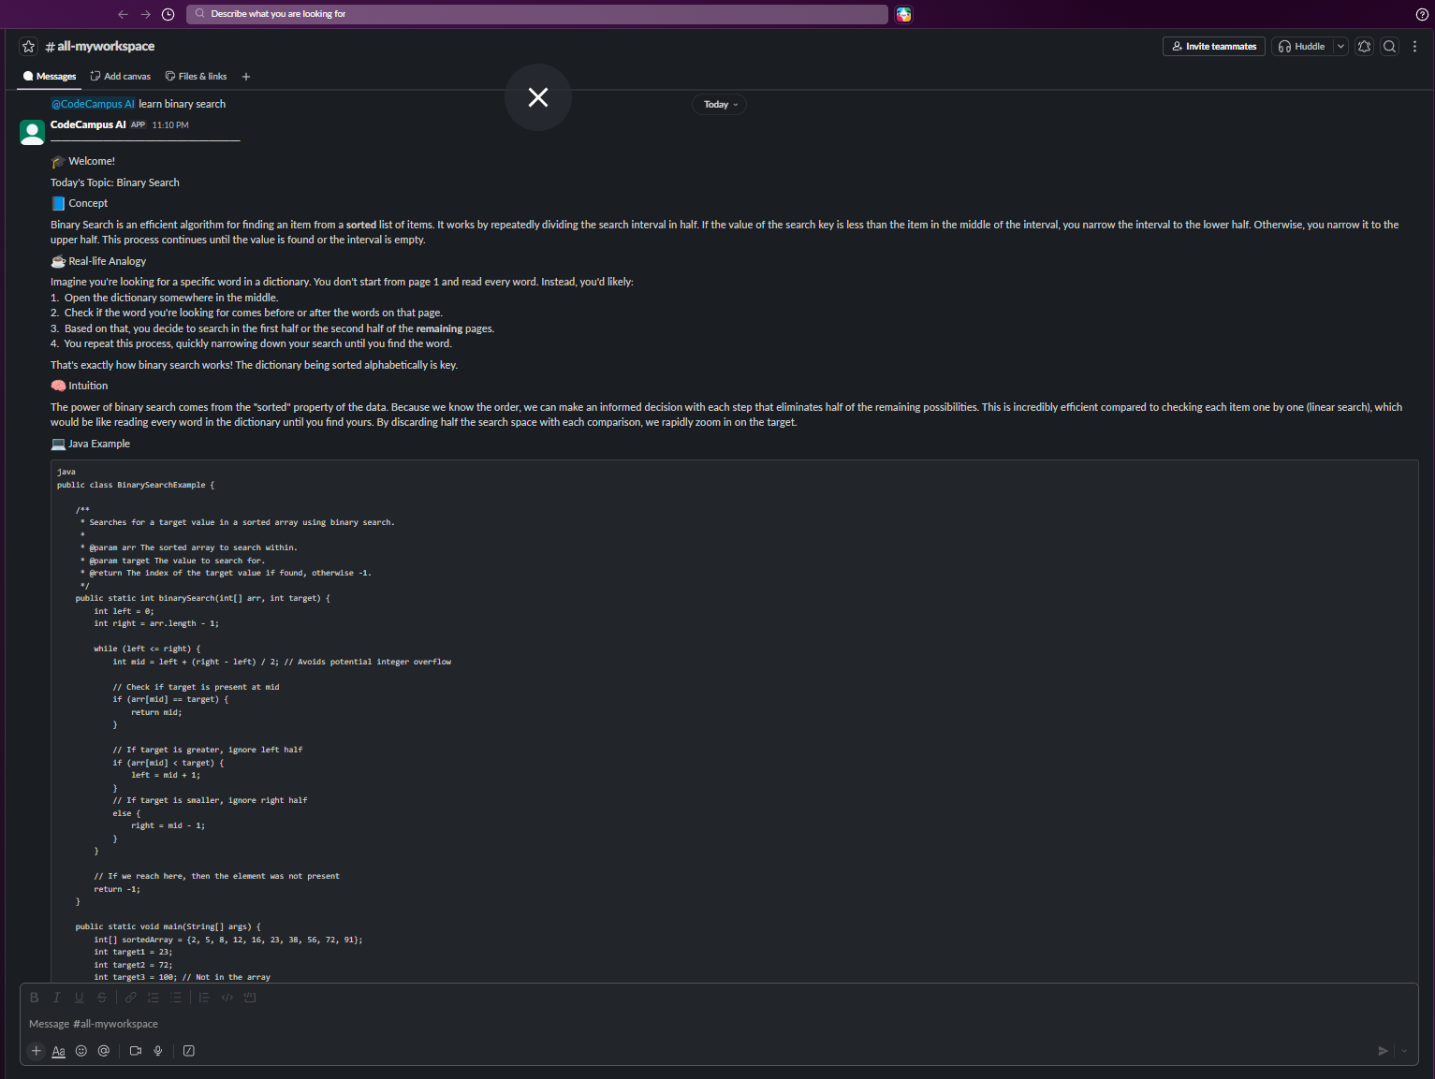
Task: Record a video clip from composer
Action: click(136, 1051)
